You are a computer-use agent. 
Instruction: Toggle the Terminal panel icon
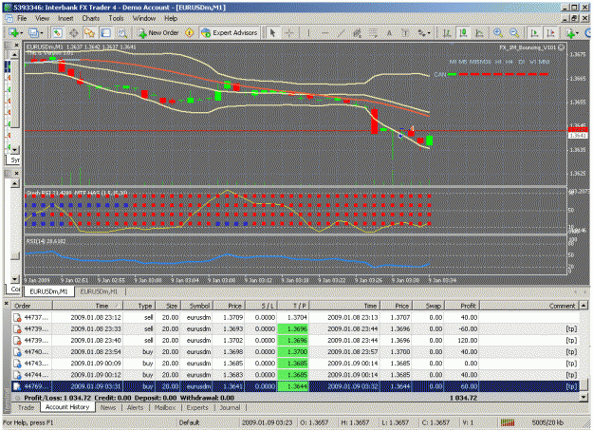[106, 33]
